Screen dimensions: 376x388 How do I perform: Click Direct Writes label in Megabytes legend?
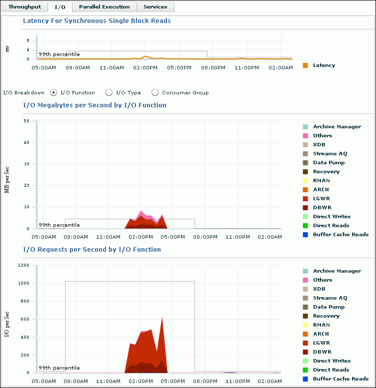[x=331, y=217]
